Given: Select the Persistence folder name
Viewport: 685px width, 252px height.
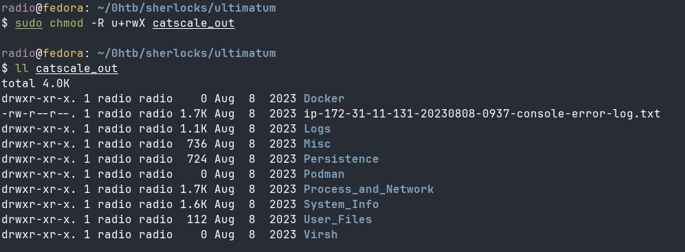Looking at the screenshot, I should pyautogui.click(x=341, y=159).
